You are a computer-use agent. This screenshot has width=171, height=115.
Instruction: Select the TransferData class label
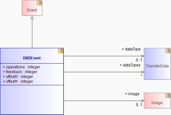157,66
